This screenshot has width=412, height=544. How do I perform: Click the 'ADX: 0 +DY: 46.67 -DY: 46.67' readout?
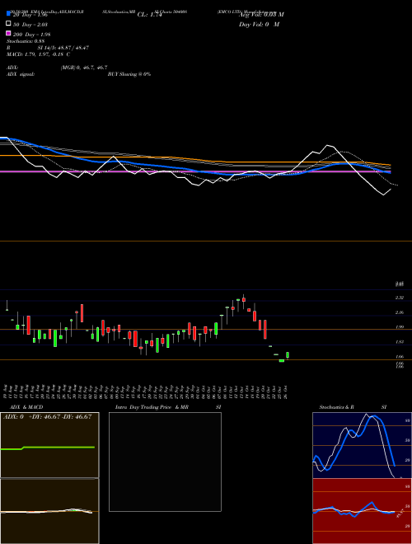point(48,416)
